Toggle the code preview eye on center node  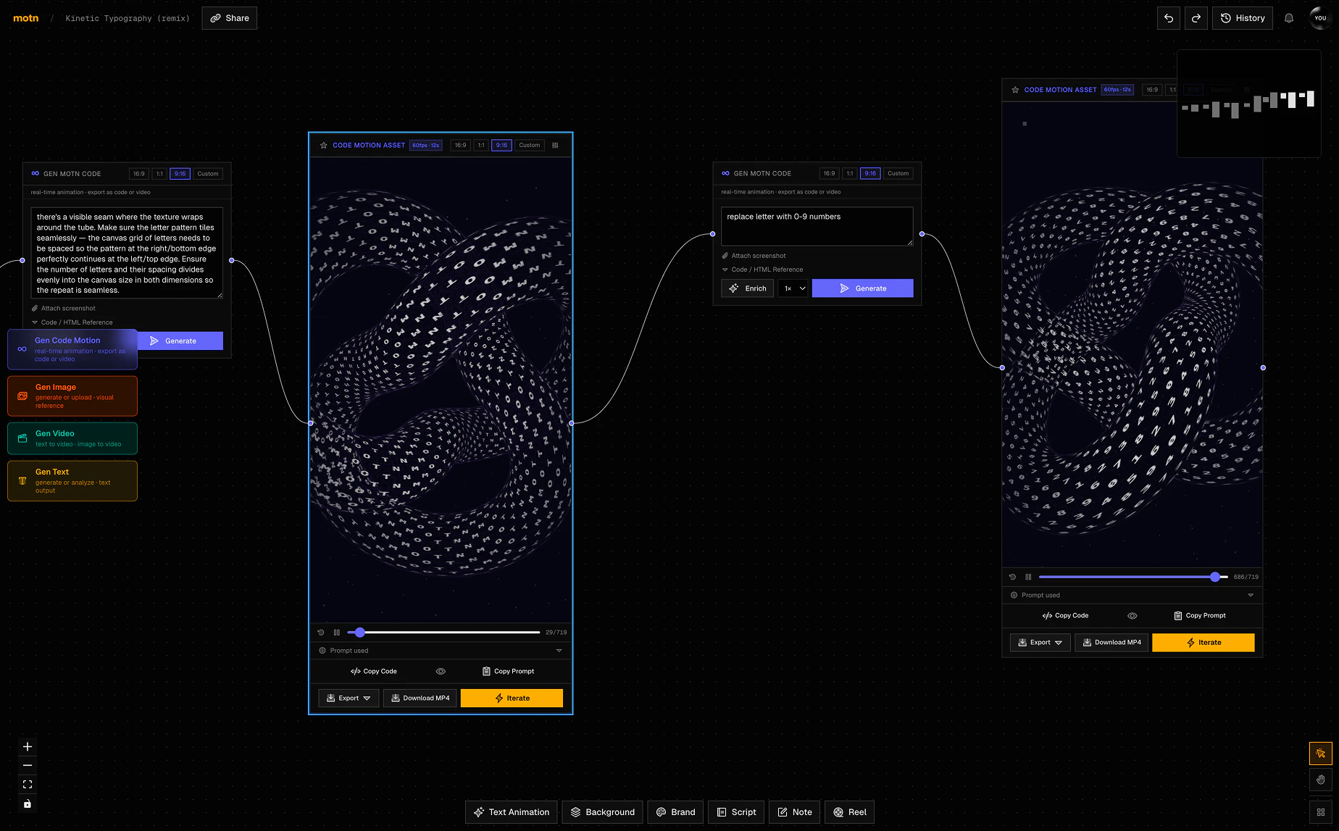coord(440,671)
